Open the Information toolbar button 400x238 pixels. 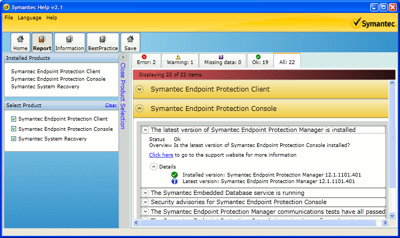point(70,43)
